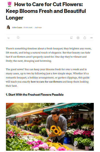Open Jellen Cupas author profile link
100x152 pixels.
(17, 28)
